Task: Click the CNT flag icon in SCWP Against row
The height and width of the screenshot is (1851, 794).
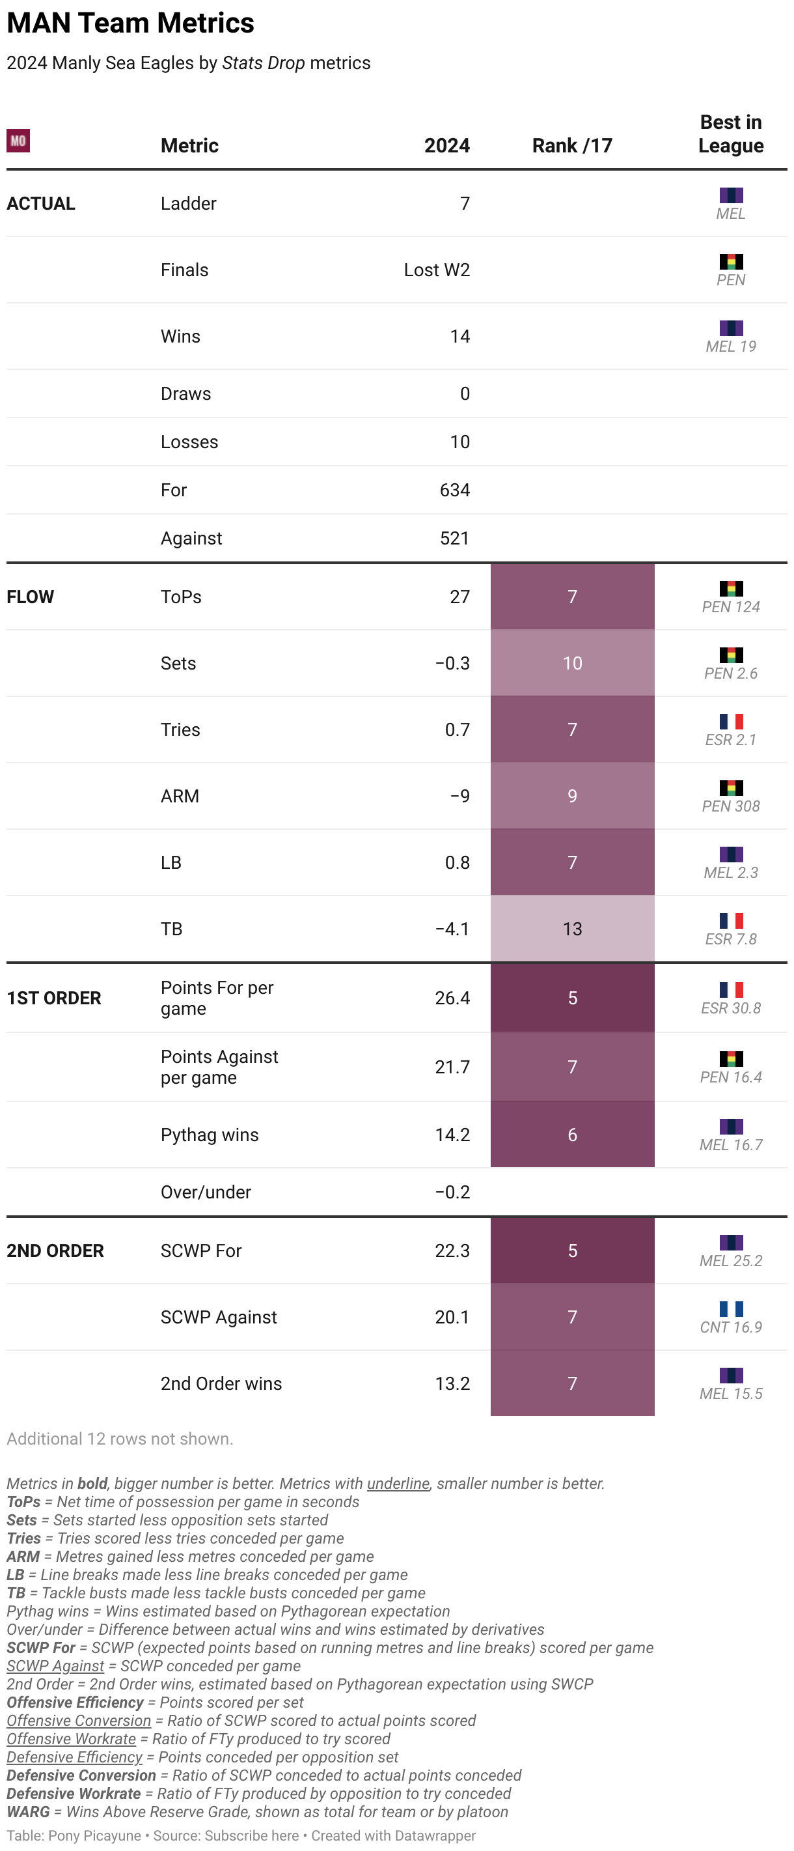Action: (x=731, y=1309)
